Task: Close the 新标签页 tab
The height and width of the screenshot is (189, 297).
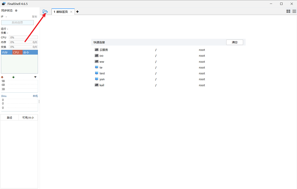Action: 71,12
